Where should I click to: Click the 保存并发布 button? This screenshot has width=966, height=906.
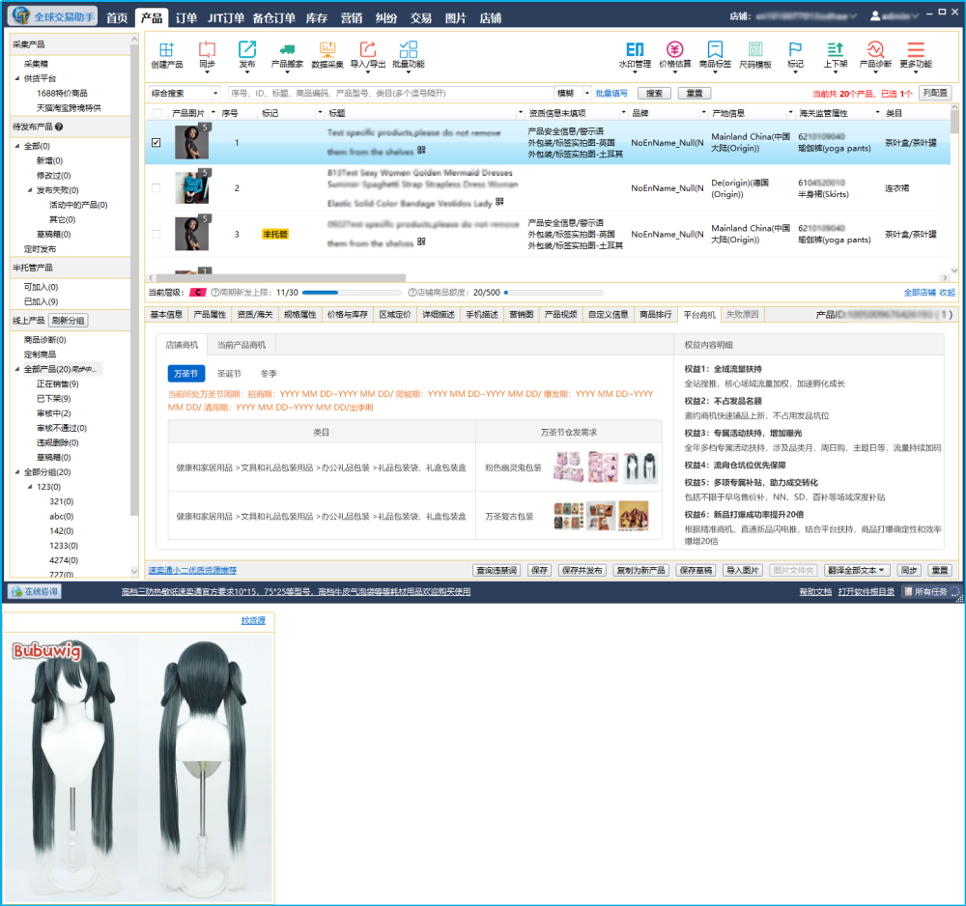[582, 570]
